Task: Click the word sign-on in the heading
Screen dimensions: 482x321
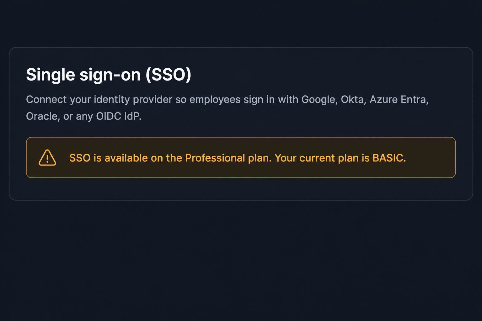Action: (x=110, y=75)
